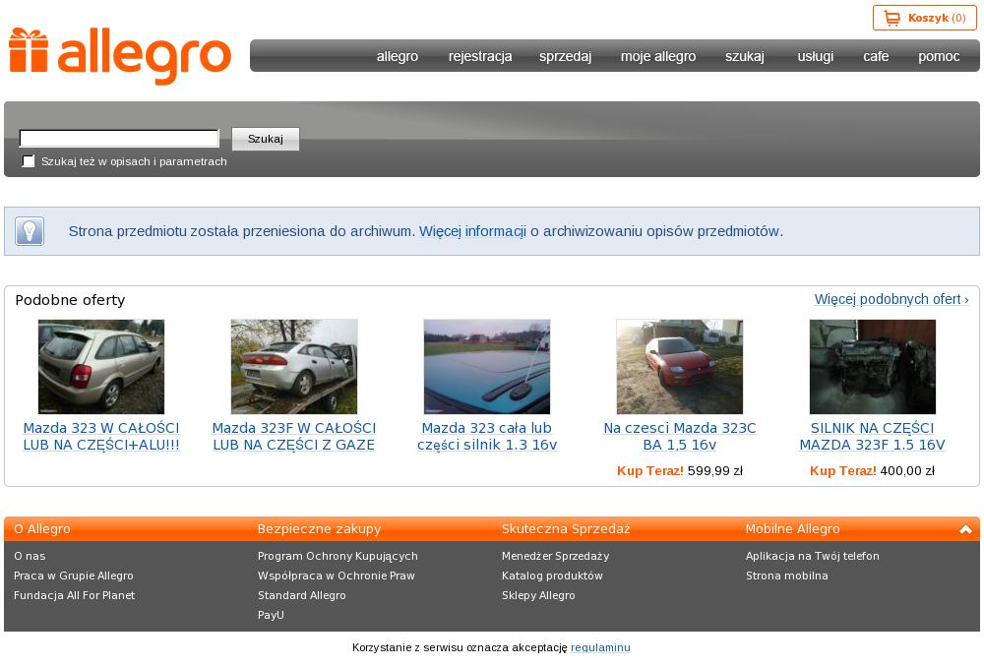Open the rejestracja menu item
Image resolution: width=984 pixels, height=667 pixels.
tap(480, 56)
